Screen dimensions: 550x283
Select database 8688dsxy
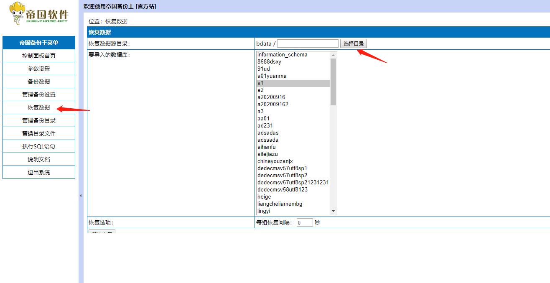click(x=293, y=62)
